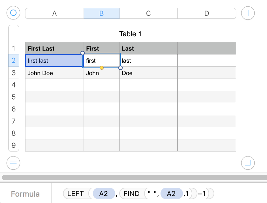
Task: Click the add-row handle at bottom left
Action: pos(13,163)
